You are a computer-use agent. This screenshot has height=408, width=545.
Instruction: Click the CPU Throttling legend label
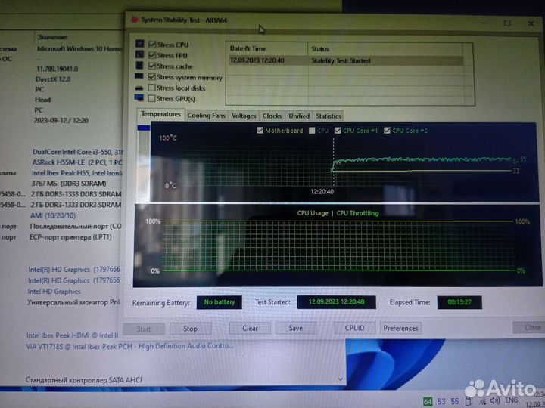click(357, 213)
